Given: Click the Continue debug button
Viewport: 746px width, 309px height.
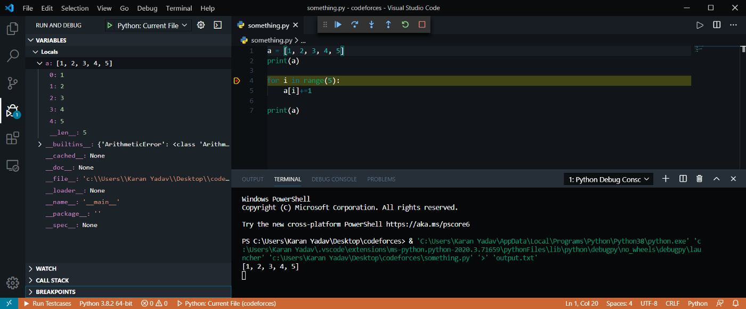Looking at the screenshot, I should 338,24.
